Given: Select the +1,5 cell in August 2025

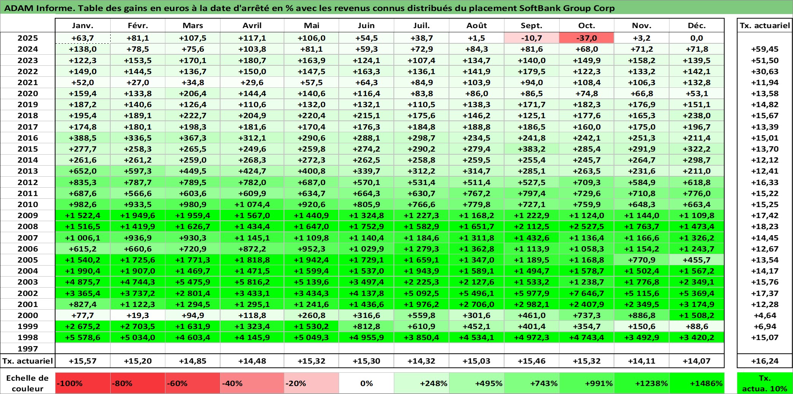Looking at the screenshot, I should click(x=477, y=38).
